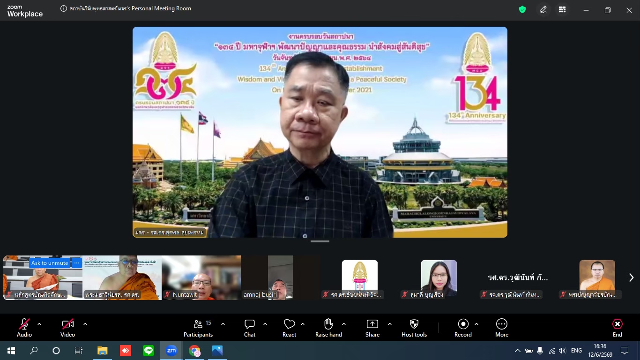Select the พระปัญญาวัชรบัณ... participant tile

pos(597,277)
